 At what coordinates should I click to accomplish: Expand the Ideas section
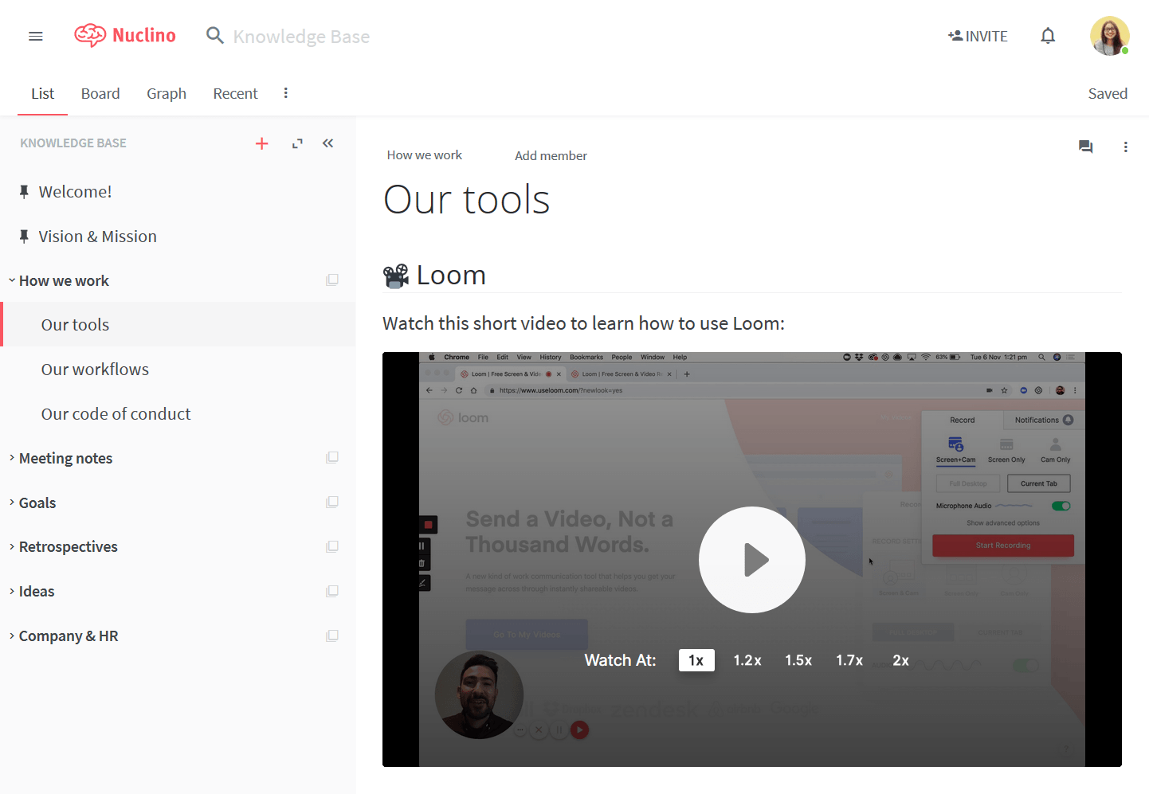(12, 592)
